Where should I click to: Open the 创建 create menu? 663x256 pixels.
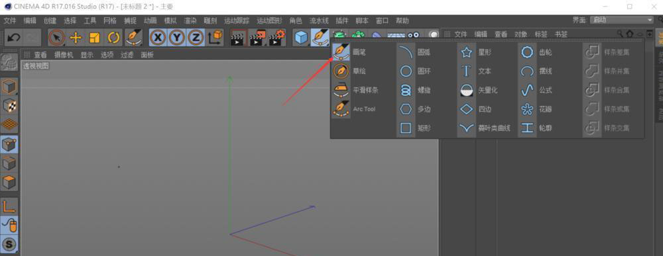click(50, 21)
